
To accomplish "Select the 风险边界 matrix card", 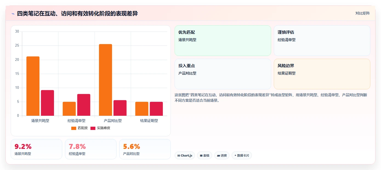I will 322,74.
